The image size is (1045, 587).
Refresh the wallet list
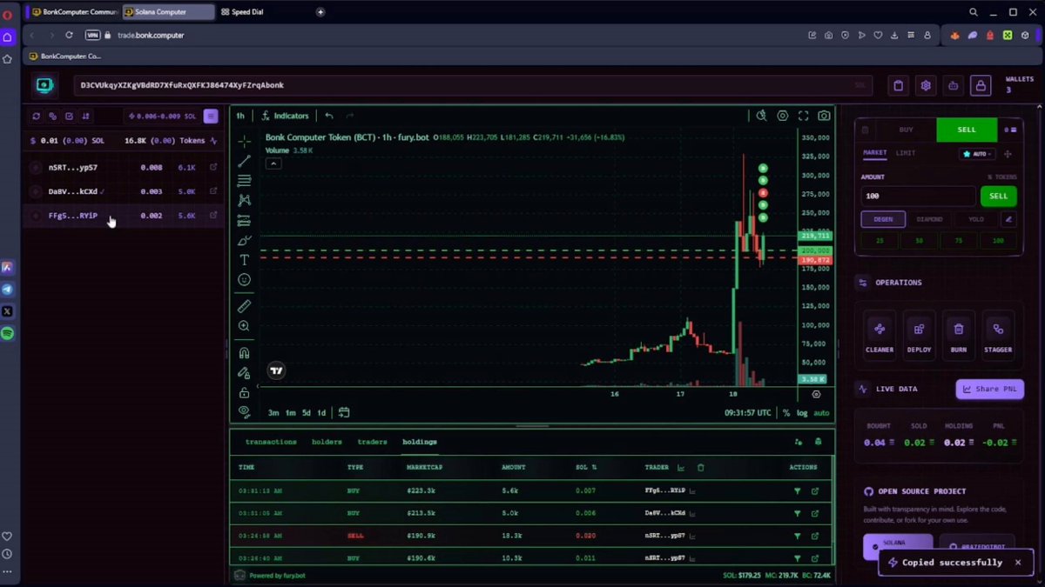(x=36, y=116)
